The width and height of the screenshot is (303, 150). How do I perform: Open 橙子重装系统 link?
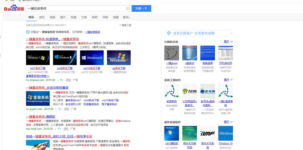click(x=109, y=104)
